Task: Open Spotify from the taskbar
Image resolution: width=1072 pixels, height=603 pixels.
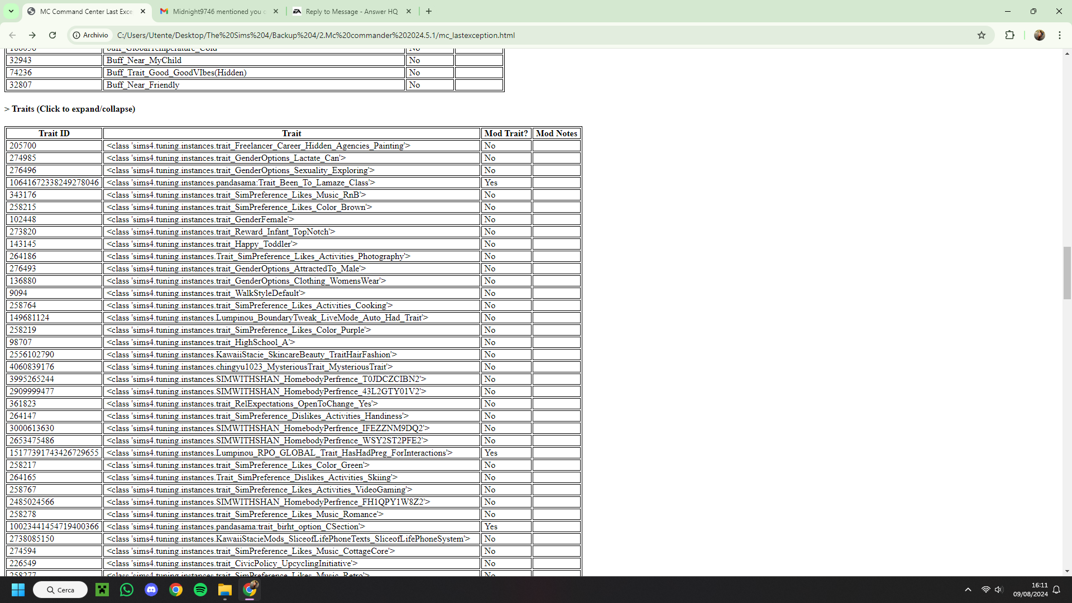Action: click(x=200, y=590)
